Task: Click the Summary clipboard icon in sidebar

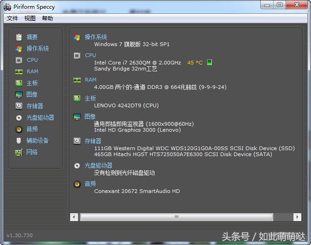Action: tap(19, 37)
